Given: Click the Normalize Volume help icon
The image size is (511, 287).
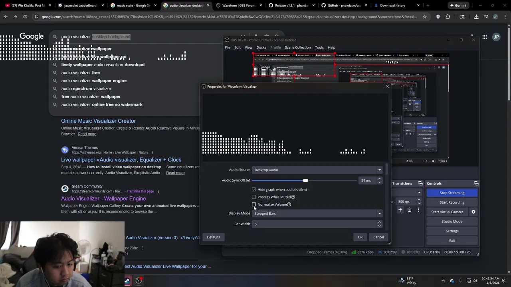Looking at the screenshot, I should tap(289, 204).
